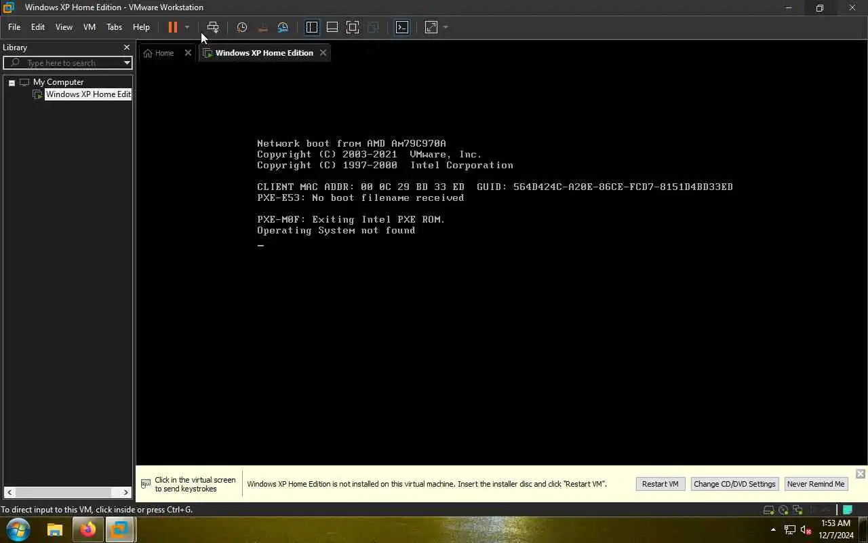Click the hard disk device status icon
Image resolution: width=868 pixels, height=543 pixels.
coord(768,510)
